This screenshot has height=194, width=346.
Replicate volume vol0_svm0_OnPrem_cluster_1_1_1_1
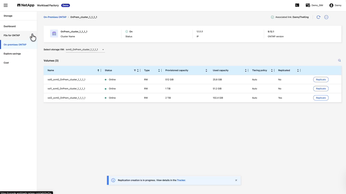coord(321,80)
